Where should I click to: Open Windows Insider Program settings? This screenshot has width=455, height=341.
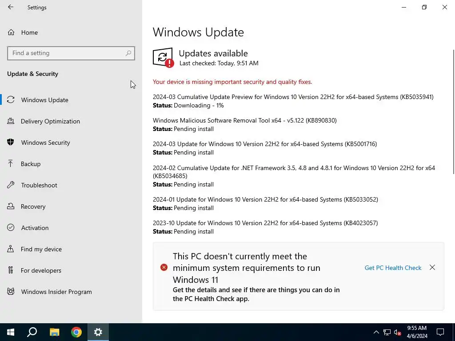point(71,292)
